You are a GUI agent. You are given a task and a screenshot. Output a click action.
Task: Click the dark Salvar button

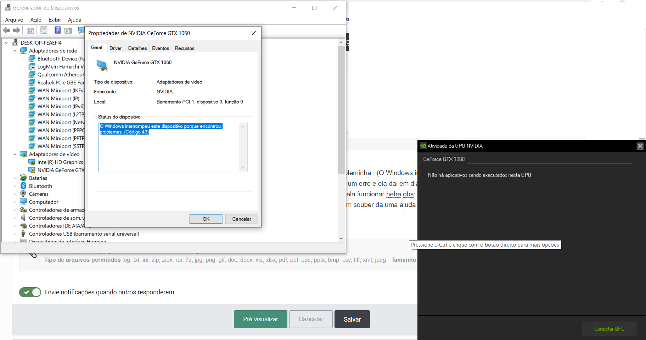(x=352, y=319)
